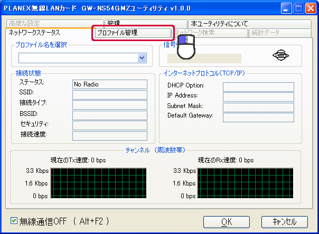Open the 高度な設定 tab

point(55,24)
